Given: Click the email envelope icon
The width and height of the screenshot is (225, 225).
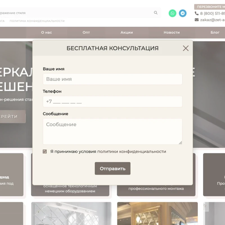Looking at the screenshot, I should pyautogui.click(x=197, y=20).
